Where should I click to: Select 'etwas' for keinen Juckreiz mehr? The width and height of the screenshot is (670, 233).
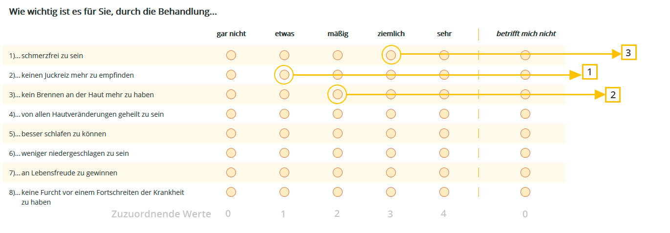tap(284, 75)
